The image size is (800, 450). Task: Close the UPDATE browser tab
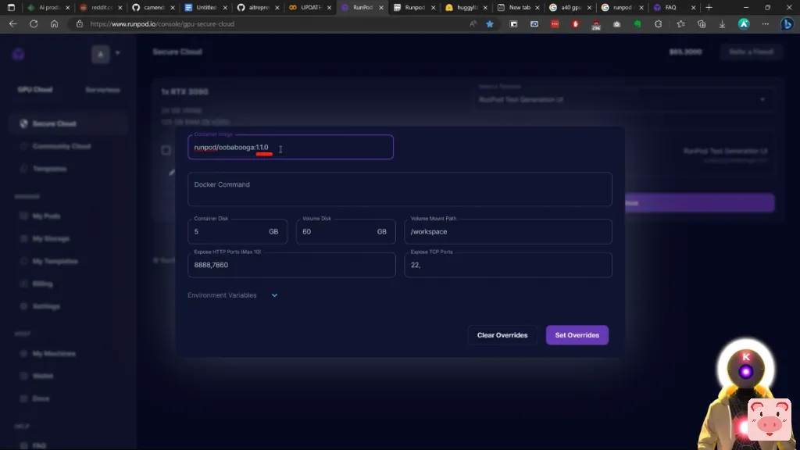click(x=329, y=8)
